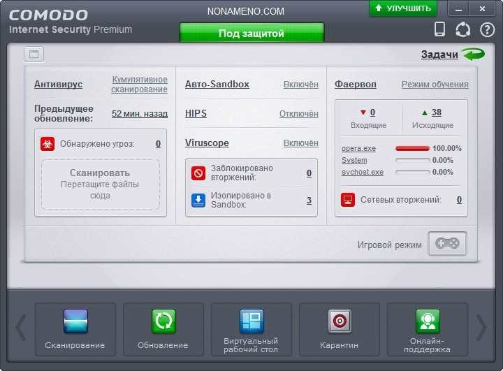Open Онлайн-поддержка support icon
The width and height of the screenshot is (503, 371).
pyautogui.click(x=427, y=322)
